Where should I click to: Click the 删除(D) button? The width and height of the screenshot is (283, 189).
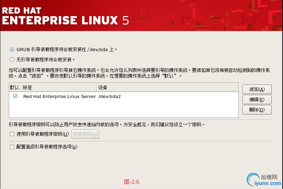point(257,110)
